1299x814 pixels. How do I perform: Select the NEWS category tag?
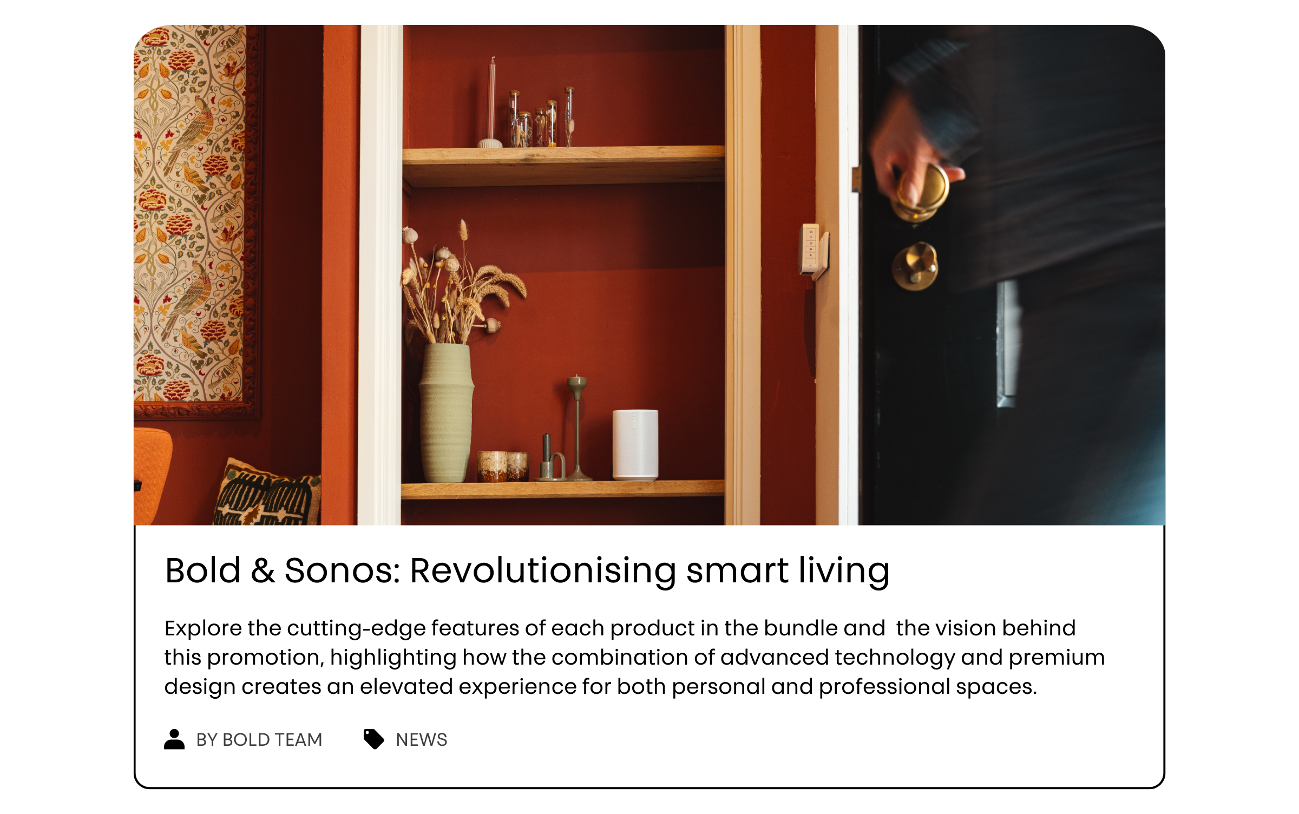coord(422,739)
